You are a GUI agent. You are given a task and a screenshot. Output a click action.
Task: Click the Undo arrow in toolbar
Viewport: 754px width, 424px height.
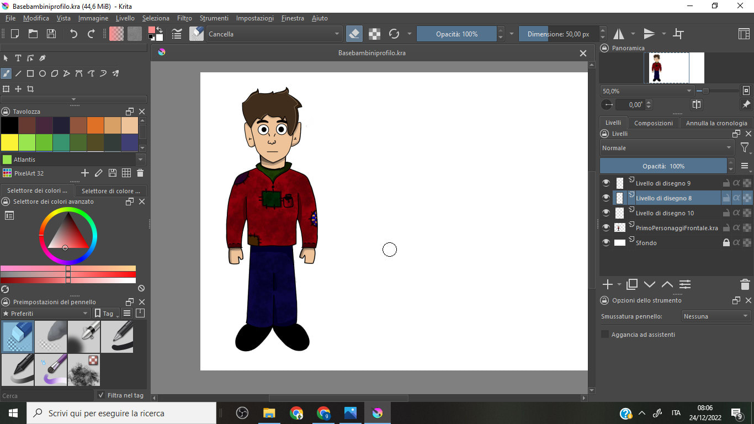point(73,34)
